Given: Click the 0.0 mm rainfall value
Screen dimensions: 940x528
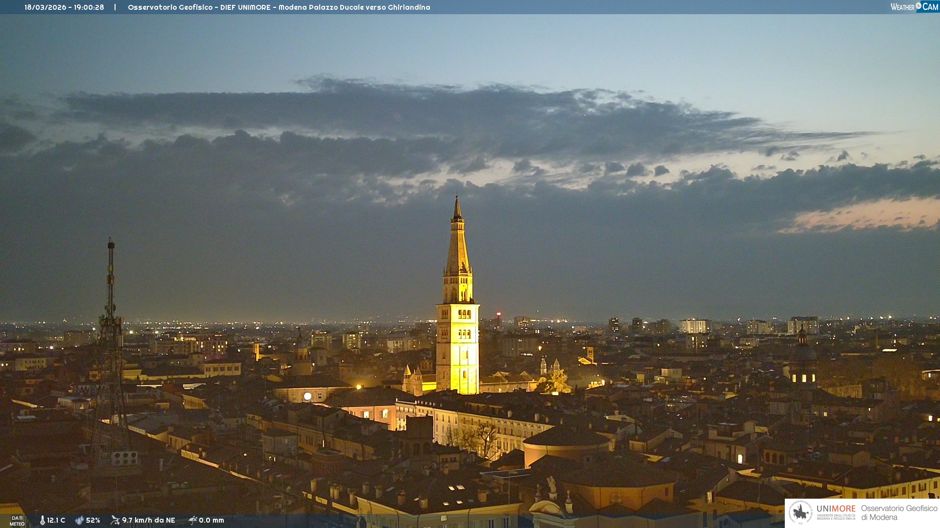Looking at the screenshot, I should [x=211, y=520].
